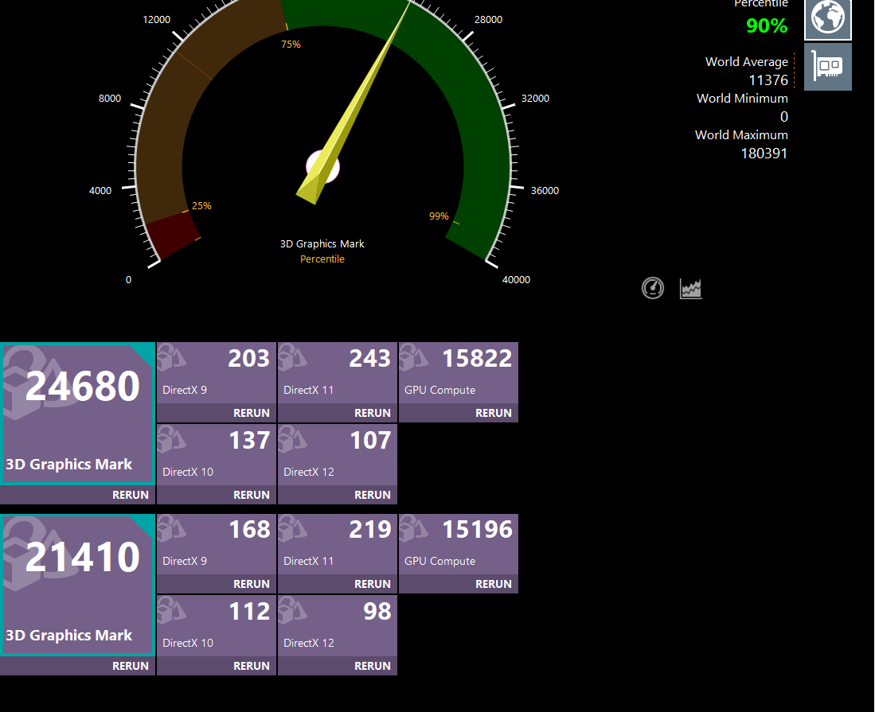Open the DirectX 9 tile showing 168

tap(217, 544)
